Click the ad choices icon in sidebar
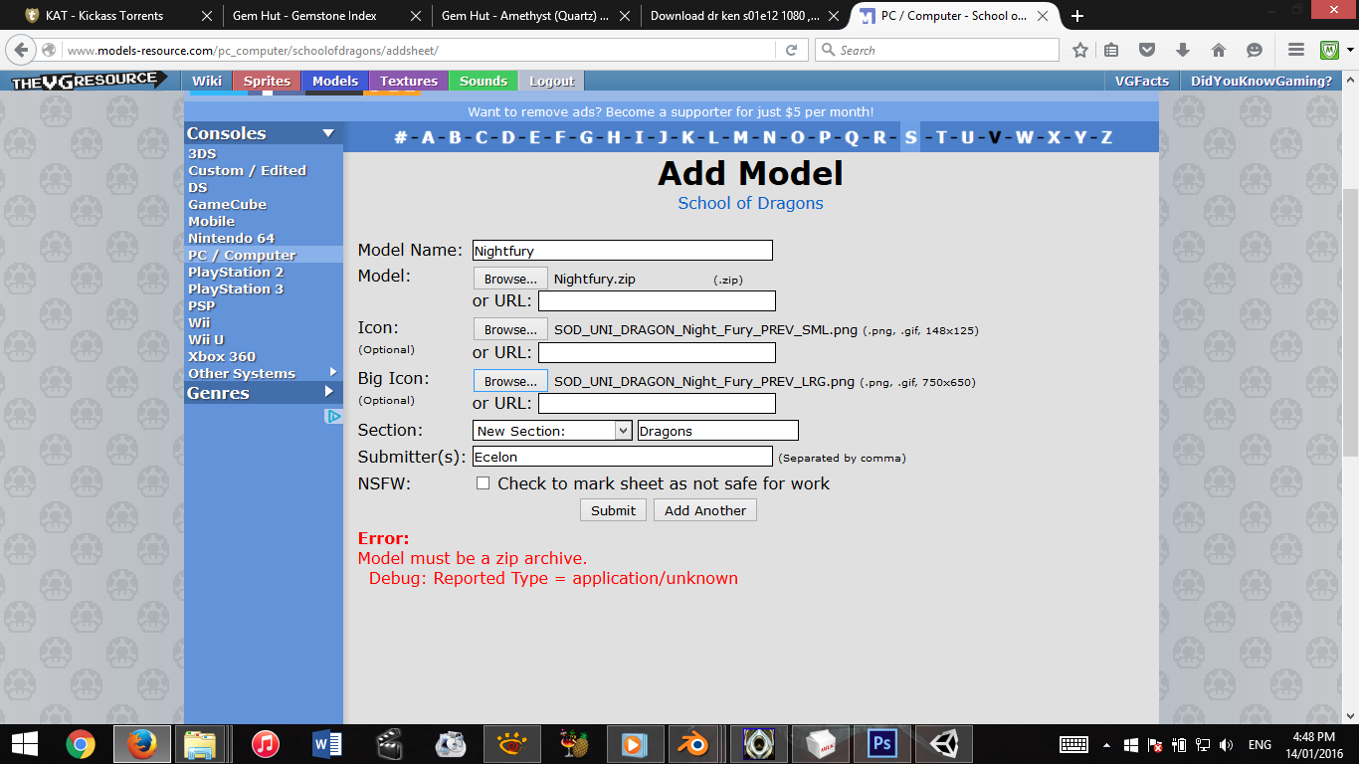This screenshot has height=764, width=1359. click(333, 416)
